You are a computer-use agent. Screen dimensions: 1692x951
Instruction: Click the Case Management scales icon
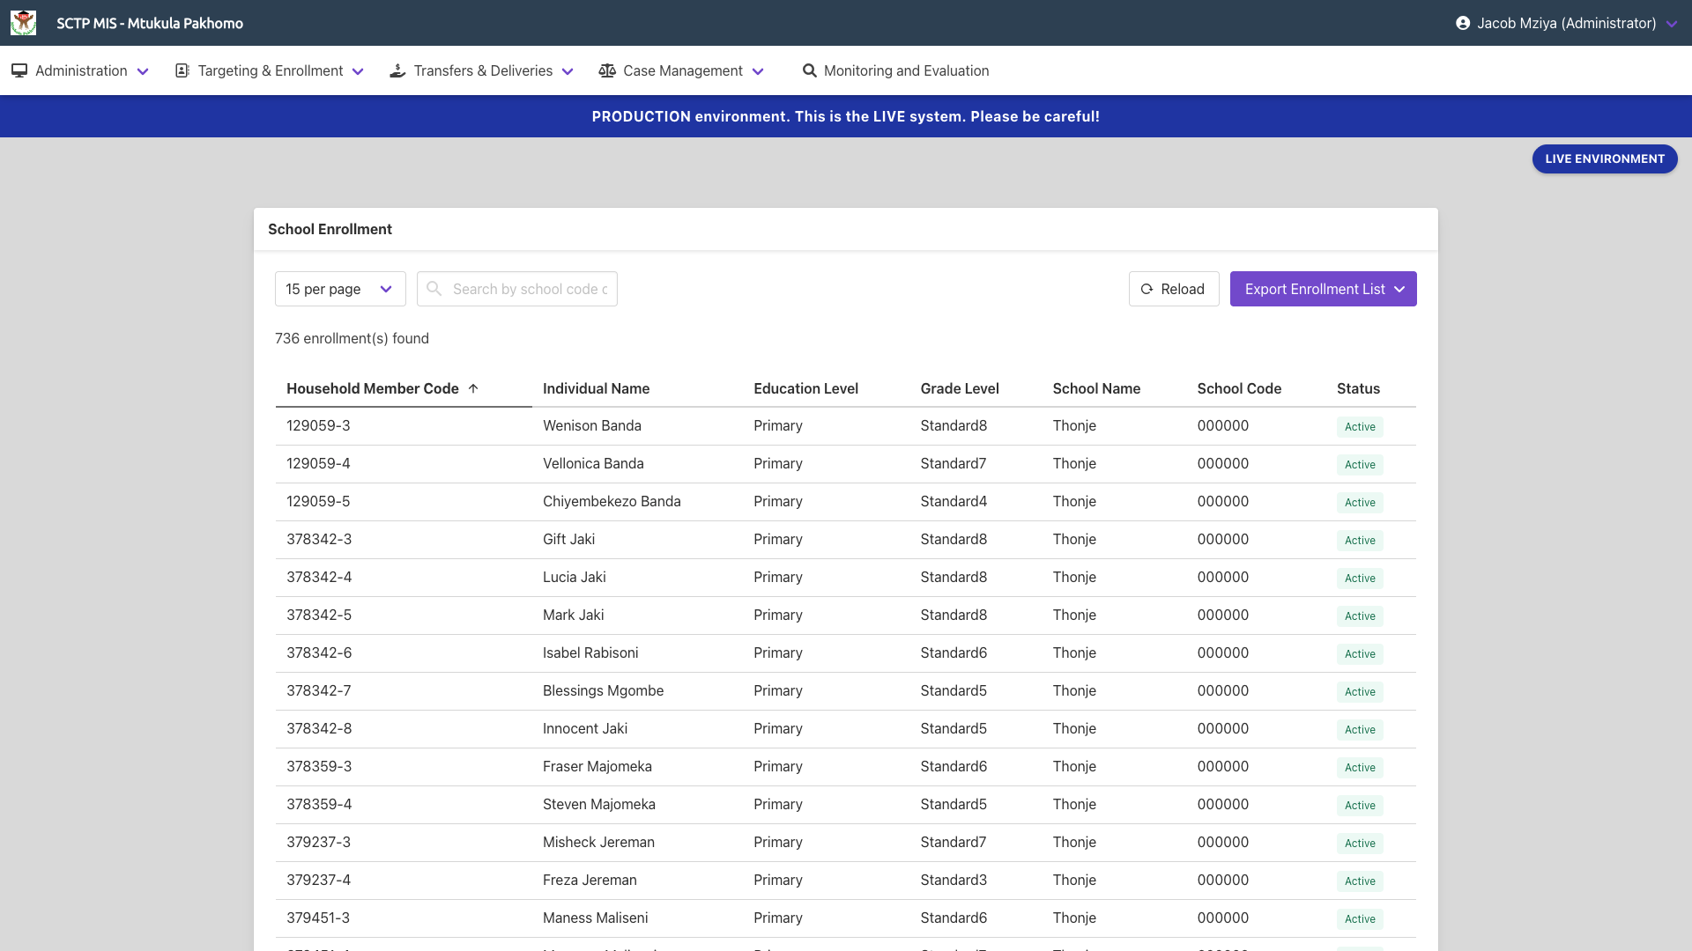coord(607,70)
